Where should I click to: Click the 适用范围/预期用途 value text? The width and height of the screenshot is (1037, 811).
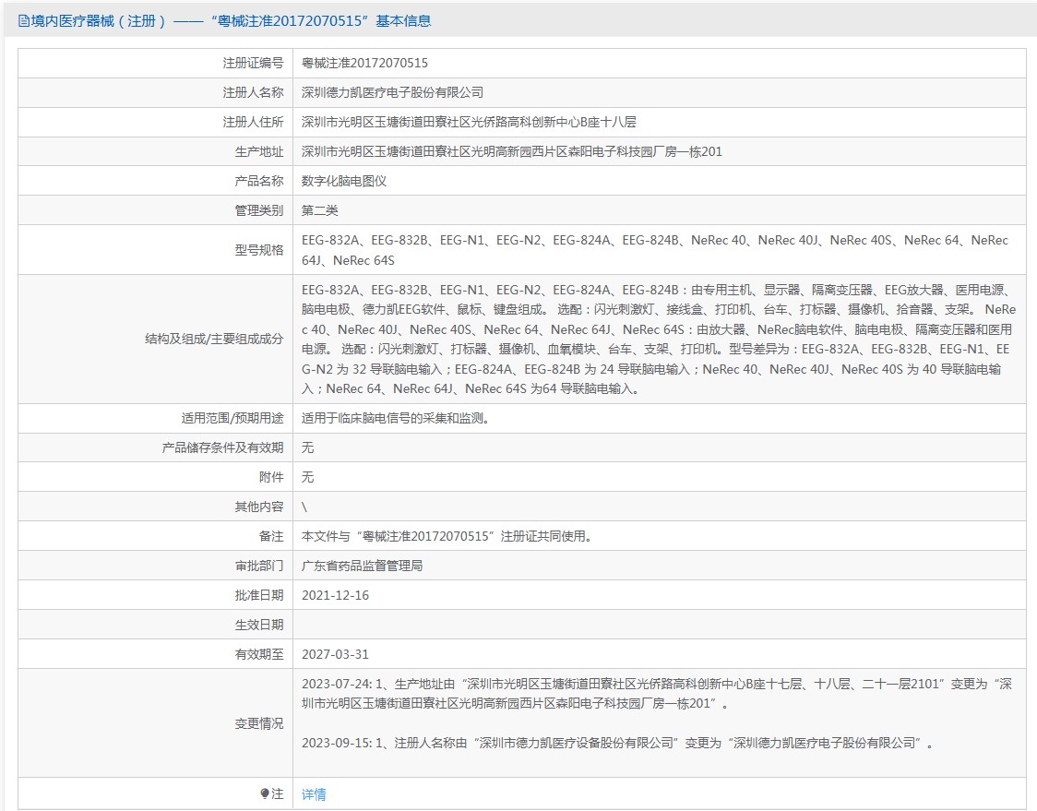(x=395, y=418)
